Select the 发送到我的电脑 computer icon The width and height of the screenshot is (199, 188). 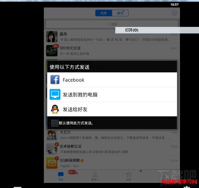55,94
